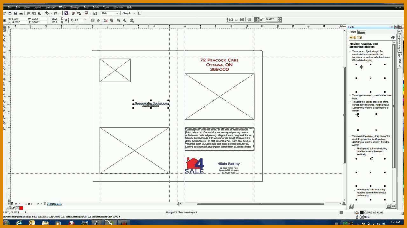Click the Mirror horizontally icon
Screen dimensions: 407x228
[x=93, y=20]
